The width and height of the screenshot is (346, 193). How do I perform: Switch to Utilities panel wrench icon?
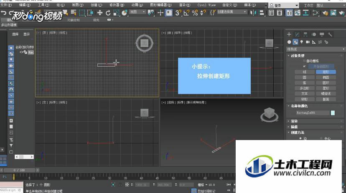click(330, 34)
